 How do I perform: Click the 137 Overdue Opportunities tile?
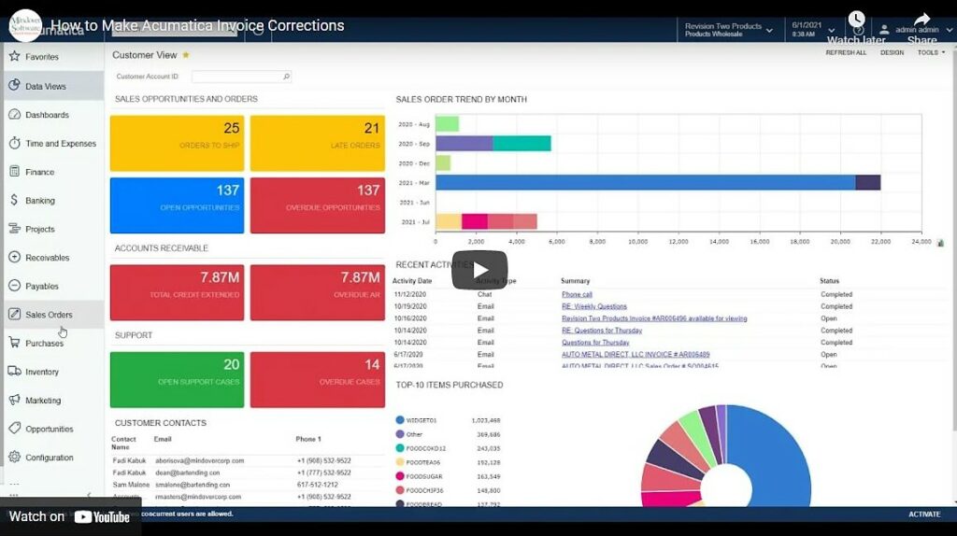[x=318, y=205]
